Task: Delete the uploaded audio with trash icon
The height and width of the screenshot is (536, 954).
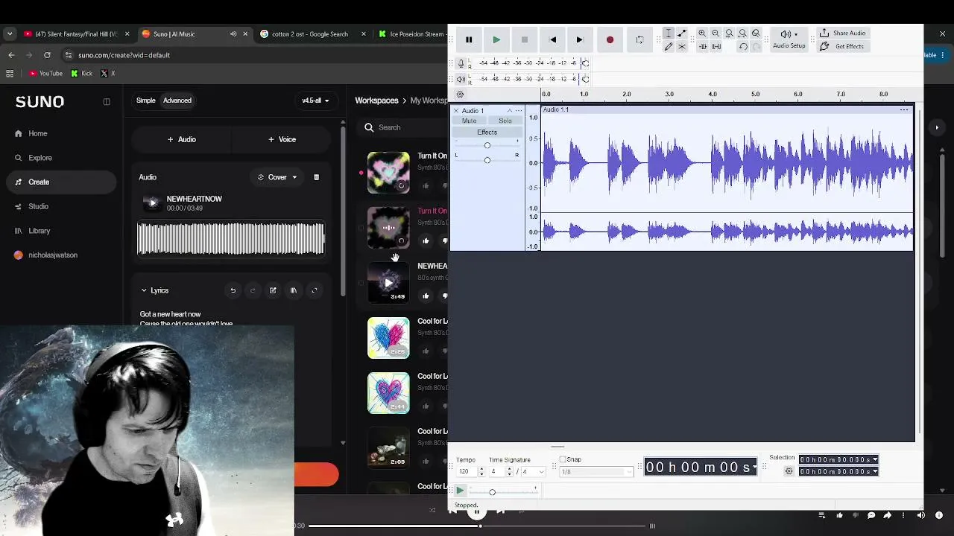Action: coord(316,177)
